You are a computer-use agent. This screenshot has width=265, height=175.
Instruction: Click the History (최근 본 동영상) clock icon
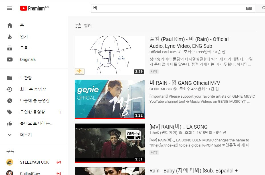pyautogui.click(x=10, y=89)
